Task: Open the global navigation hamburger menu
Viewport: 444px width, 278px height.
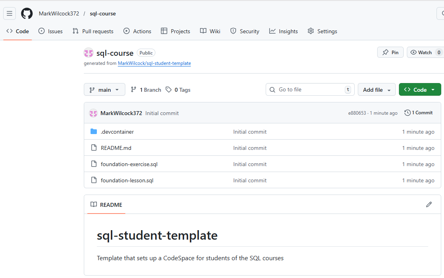Action: click(9, 13)
